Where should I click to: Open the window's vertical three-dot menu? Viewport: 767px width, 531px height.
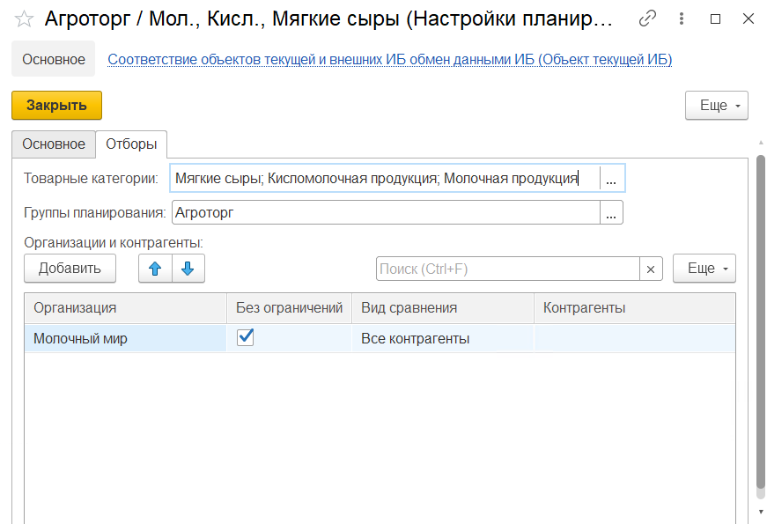680,18
